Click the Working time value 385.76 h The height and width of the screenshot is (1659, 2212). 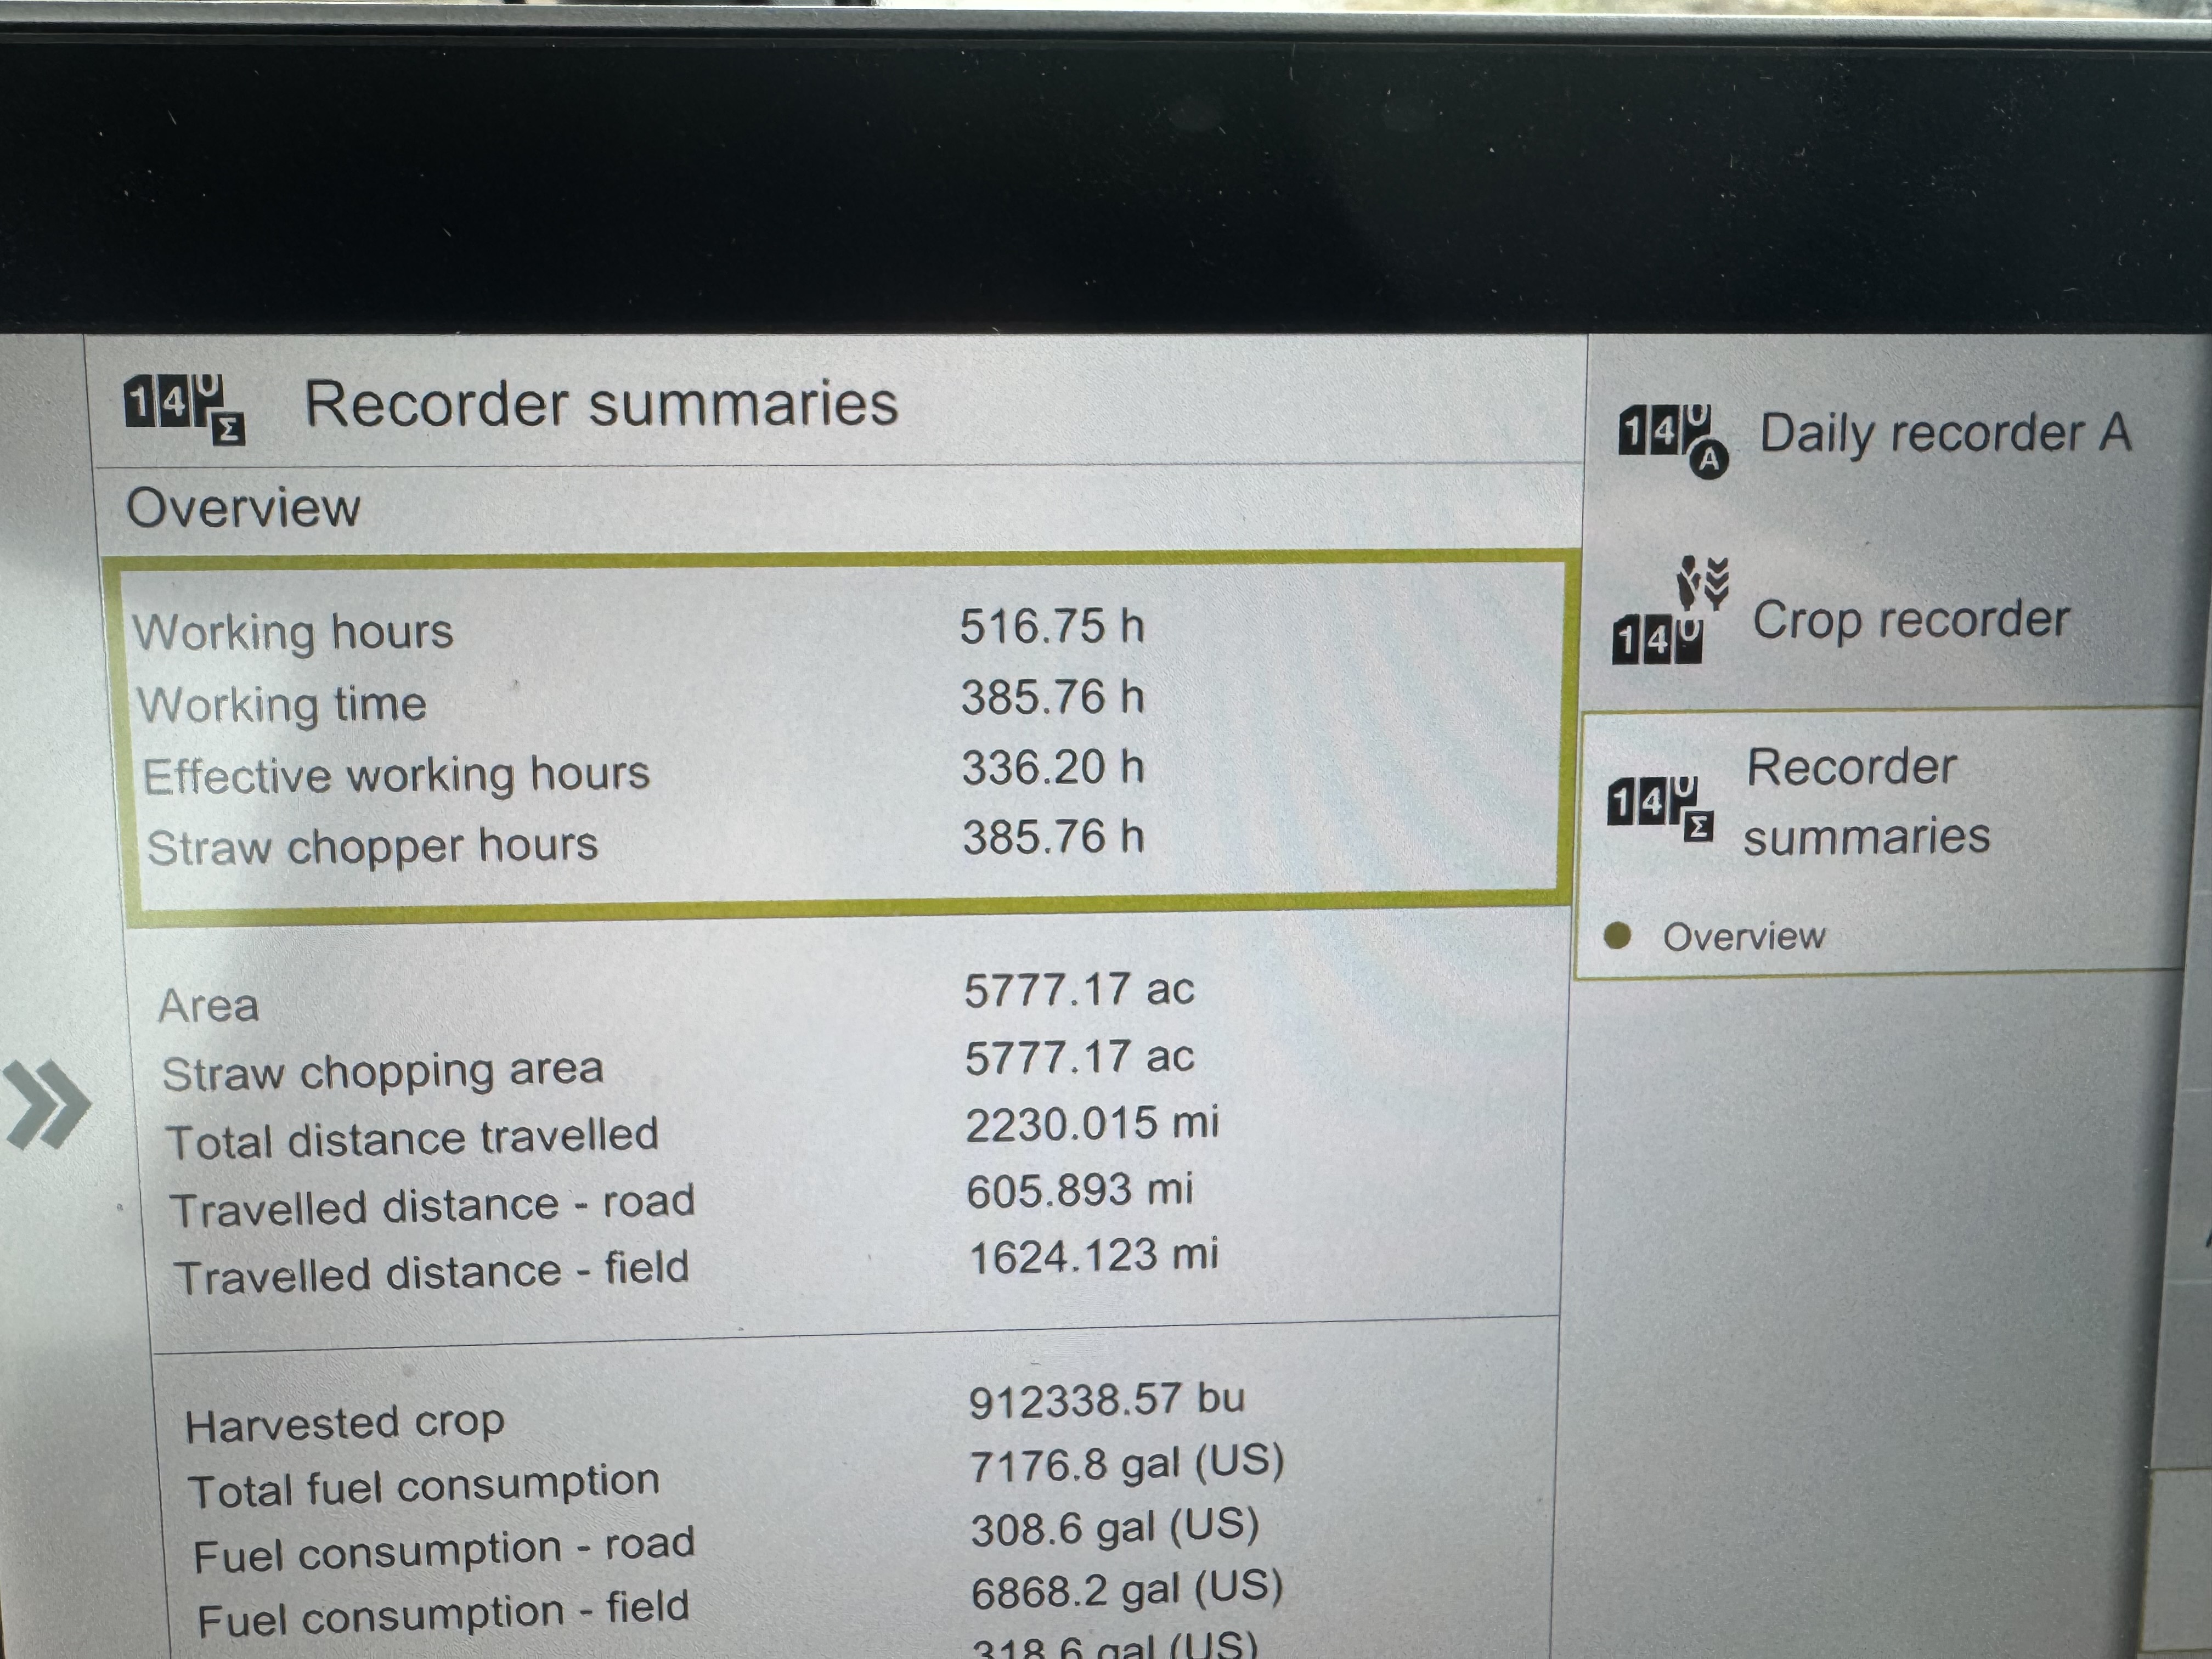pos(1051,697)
